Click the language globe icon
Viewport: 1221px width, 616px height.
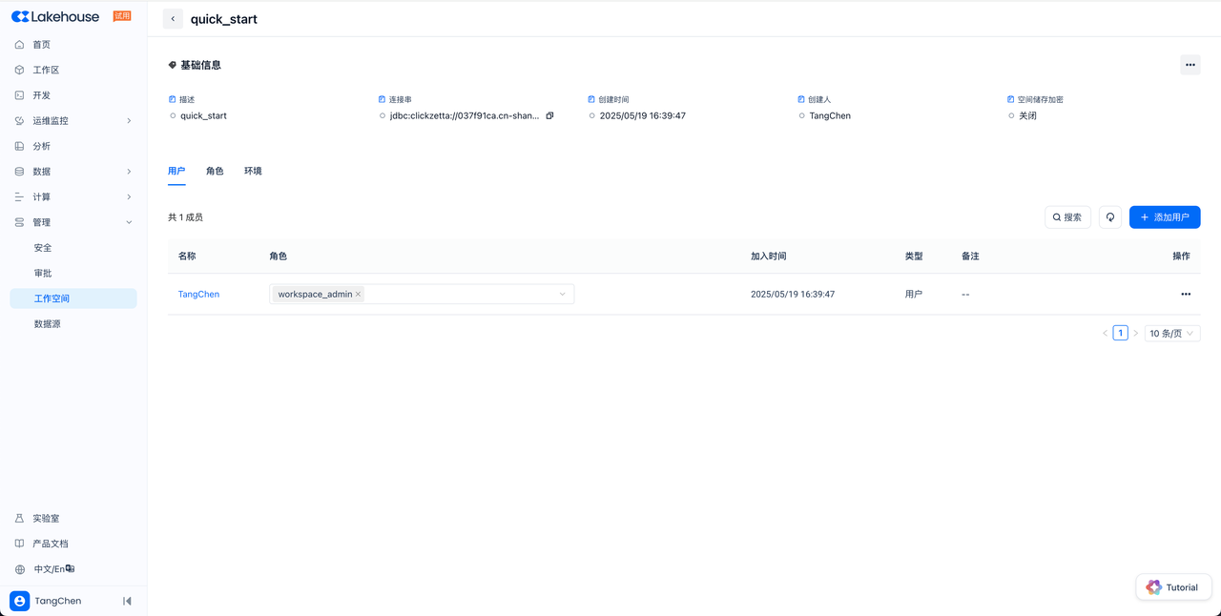(19, 569)
